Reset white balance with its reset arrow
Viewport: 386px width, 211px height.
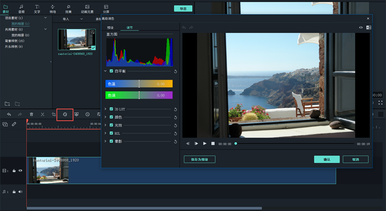point(175,72)
